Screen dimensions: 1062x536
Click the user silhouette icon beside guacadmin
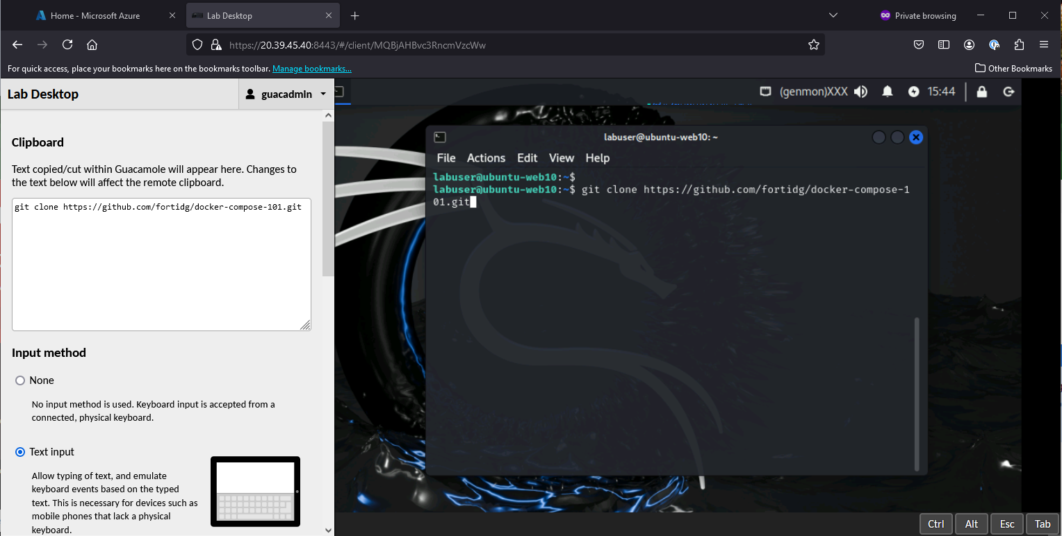point(251,94)
